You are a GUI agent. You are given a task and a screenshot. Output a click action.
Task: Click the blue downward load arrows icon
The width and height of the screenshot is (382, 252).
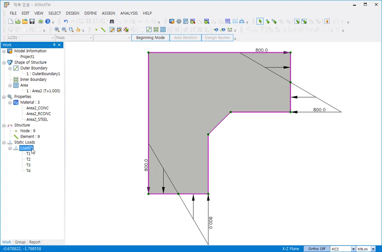[235, 21]
